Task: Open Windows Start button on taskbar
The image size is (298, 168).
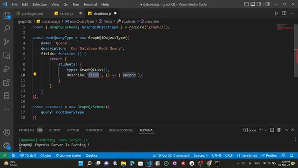Action: point(81,163)
